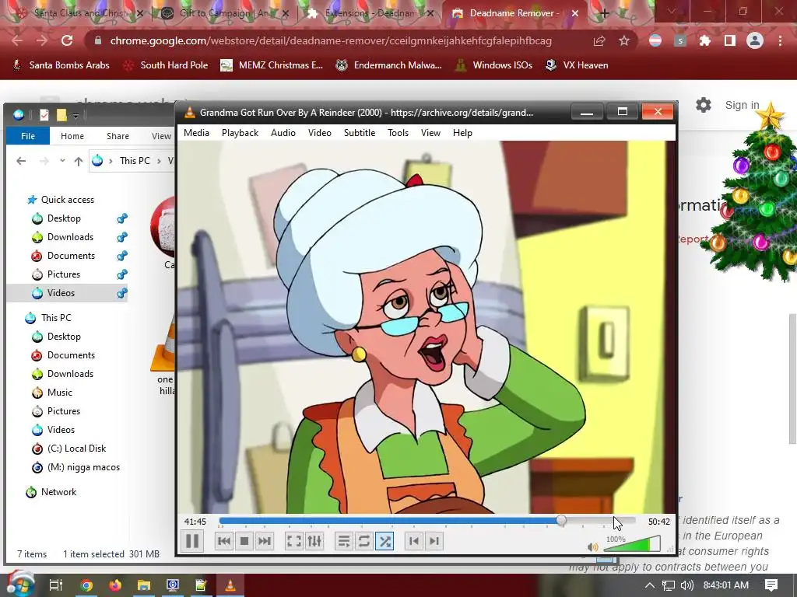Screen dimensions: 797x597
Task: Select Network in navigation pane
Action: 58,492
